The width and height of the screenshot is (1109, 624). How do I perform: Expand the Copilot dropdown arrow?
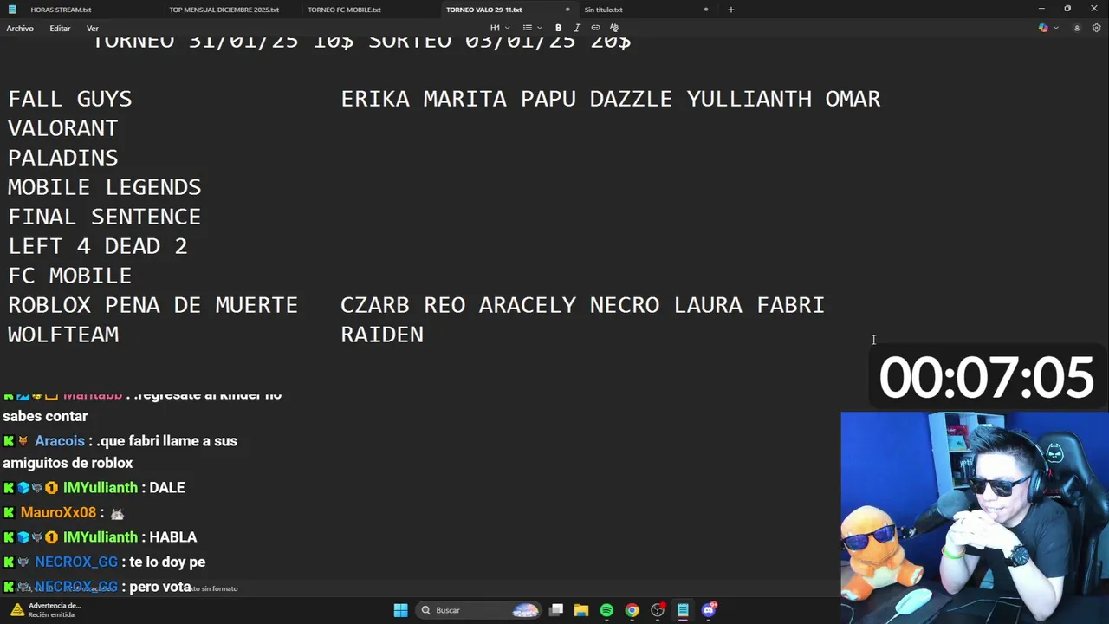pyautogui.click(x=1056, y=28)
